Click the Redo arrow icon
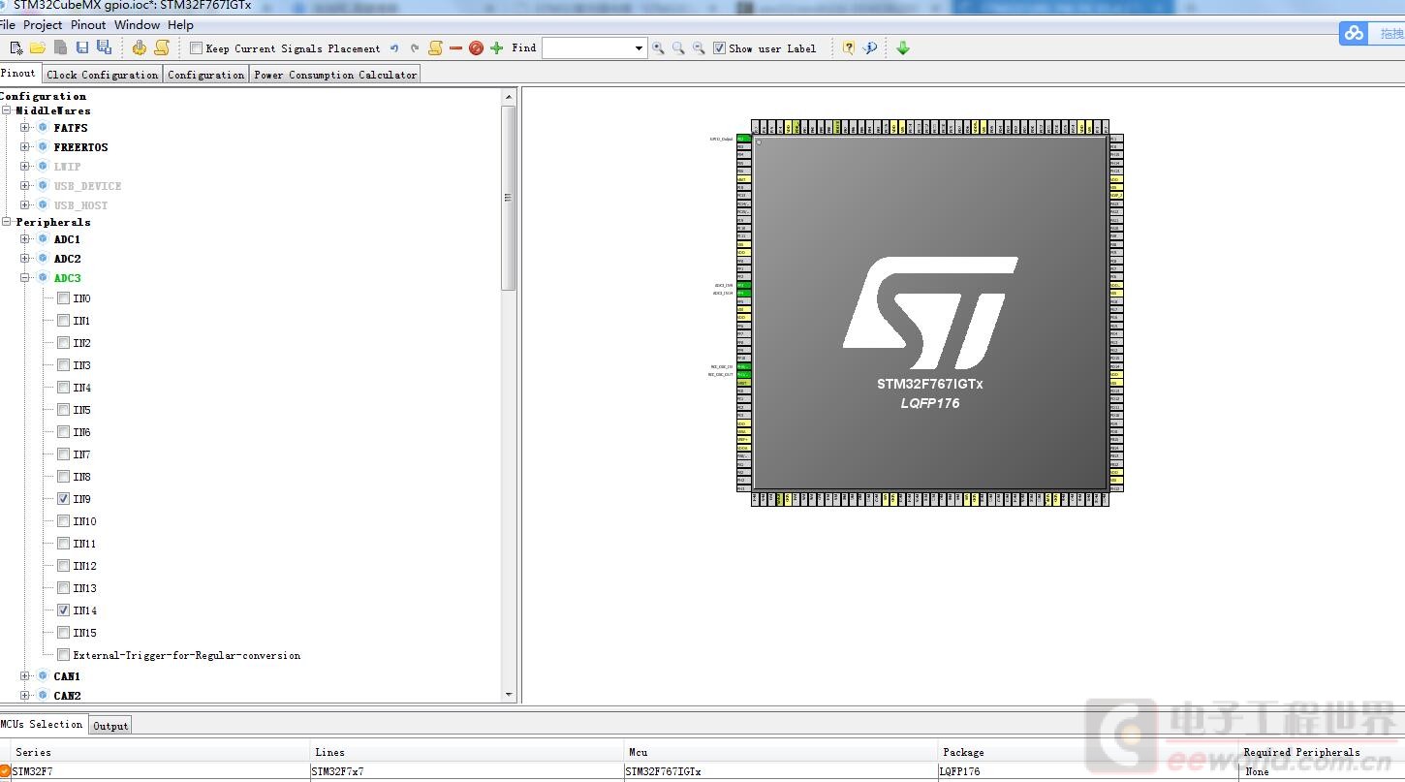Screen dimensions: 1405x782 [415, 47]
